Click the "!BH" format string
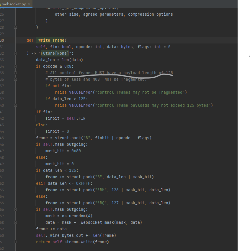Viewport: 250px width, 251px height. 101,190
